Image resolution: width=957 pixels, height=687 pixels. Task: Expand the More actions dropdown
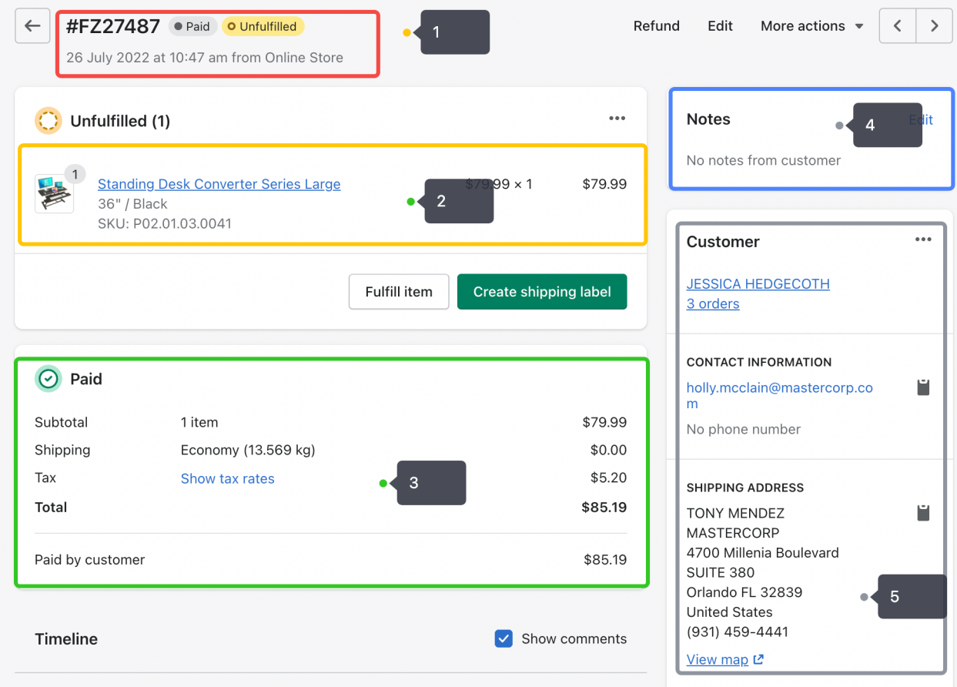click(811, 26)
